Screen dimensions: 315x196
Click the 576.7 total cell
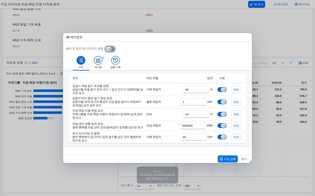pos(303,96)
